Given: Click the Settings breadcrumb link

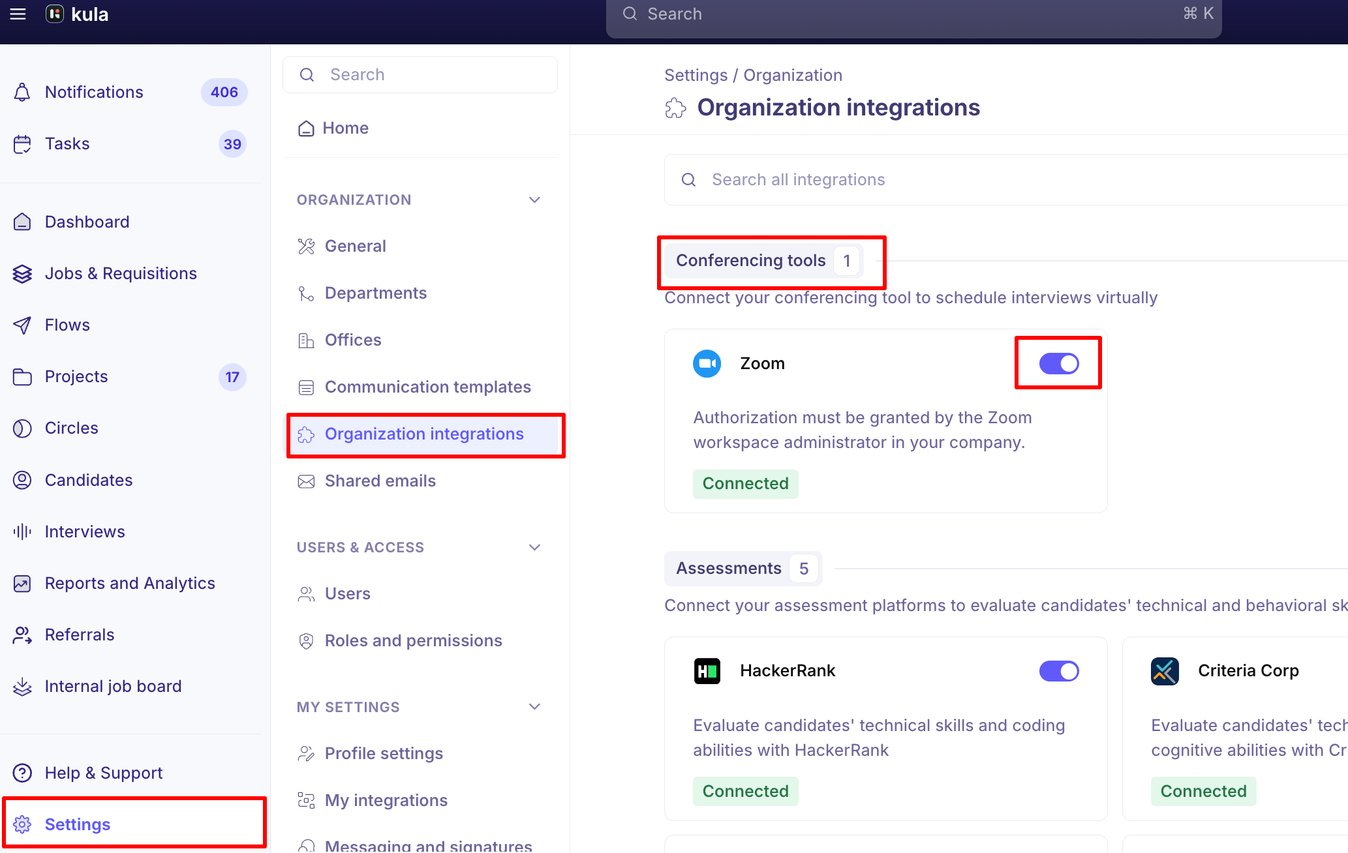Looking at the screenshot, I should click(x=696, y=76).
